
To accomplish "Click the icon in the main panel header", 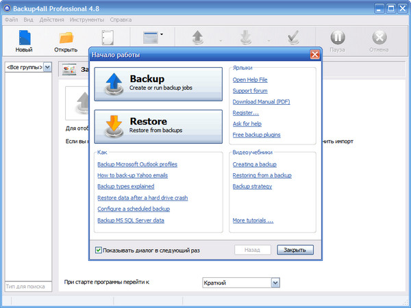I will pyautogui.click(x=69, y=69).
